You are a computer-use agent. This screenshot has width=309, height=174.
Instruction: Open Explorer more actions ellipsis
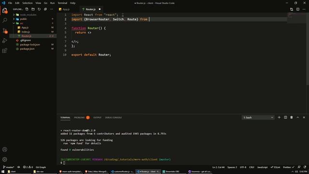[52, 9]
